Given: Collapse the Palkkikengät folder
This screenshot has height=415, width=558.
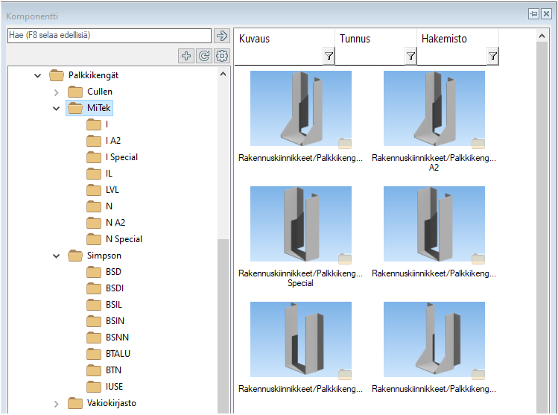Looking at the screenshot, I should click(38, 75).
